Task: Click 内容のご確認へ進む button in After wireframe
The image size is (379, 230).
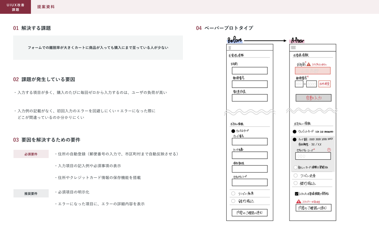Action: tap(313, 208)
